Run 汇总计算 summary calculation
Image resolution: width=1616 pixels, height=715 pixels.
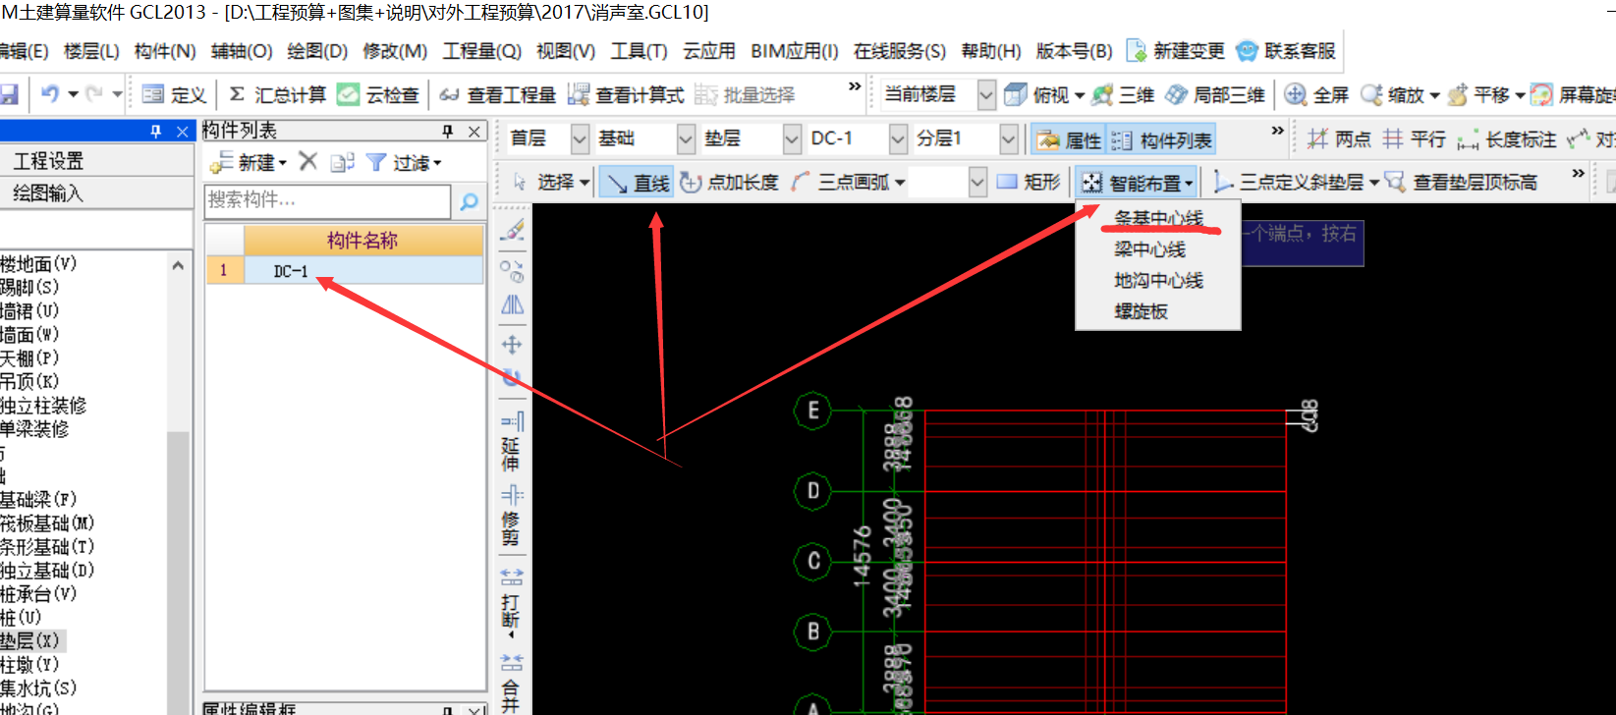click(x=277, y=94)
